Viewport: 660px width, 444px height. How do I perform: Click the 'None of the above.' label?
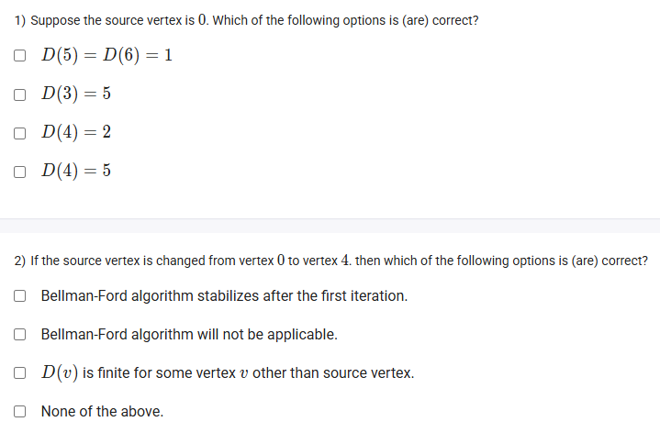(x=102, y=411)
